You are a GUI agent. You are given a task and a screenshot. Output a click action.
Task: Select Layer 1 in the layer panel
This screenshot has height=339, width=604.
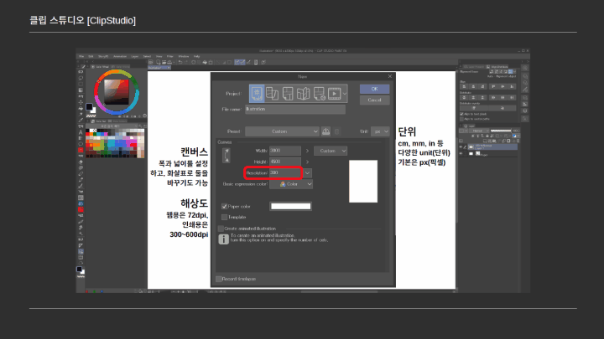click(x=492, y=146)
